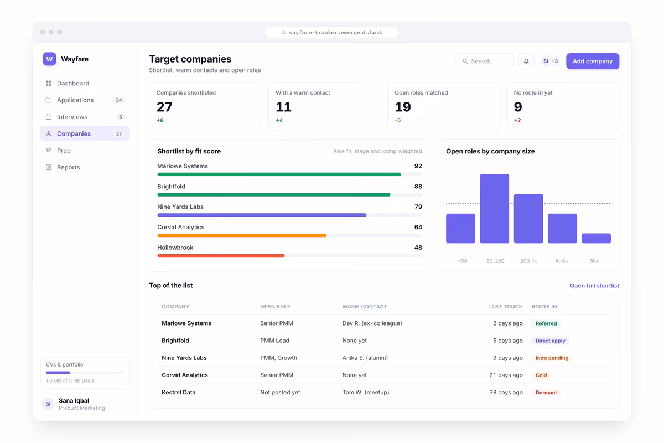Click the 38 days ago cell
Viewport: 664px width, 443px height.
click(506, 392)
